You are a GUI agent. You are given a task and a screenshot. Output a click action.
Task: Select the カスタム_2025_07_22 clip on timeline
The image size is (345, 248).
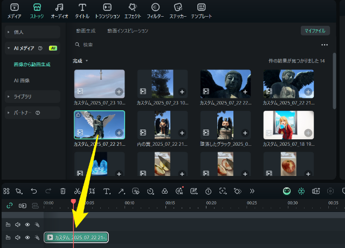click(x=76, y=237)
